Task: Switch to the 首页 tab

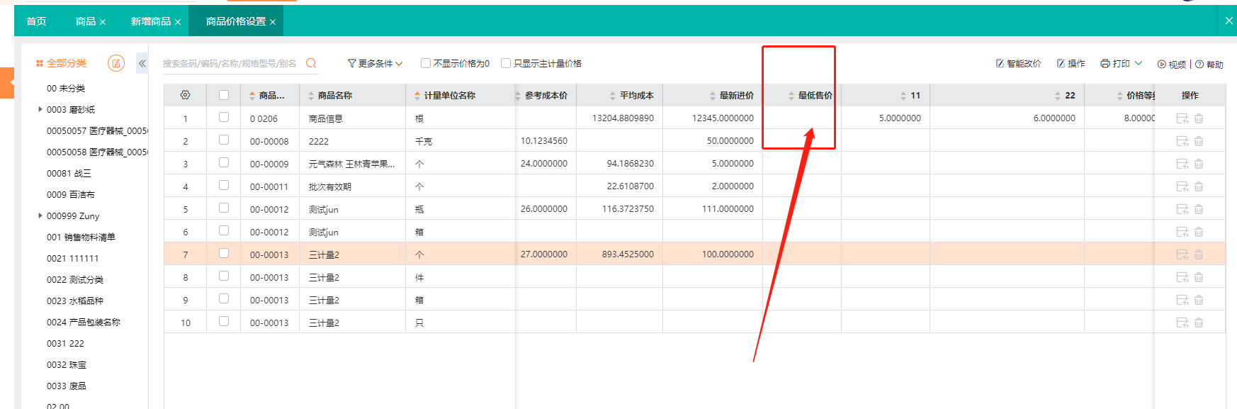Action: pyautogui.click(x=36, y=21)
